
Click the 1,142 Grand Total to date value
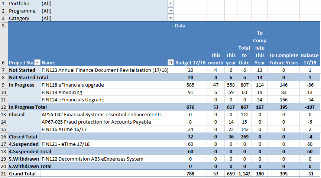pos(244,174)
